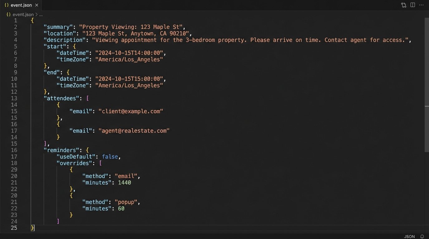Viewport: 429px width, 239px height.
Task: Close the event.json tab
Action: (x=37, y=5)
